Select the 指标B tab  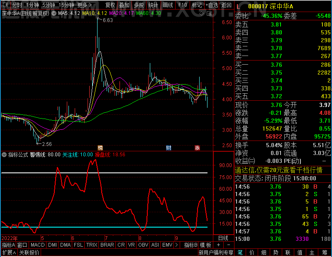(191, 245)
